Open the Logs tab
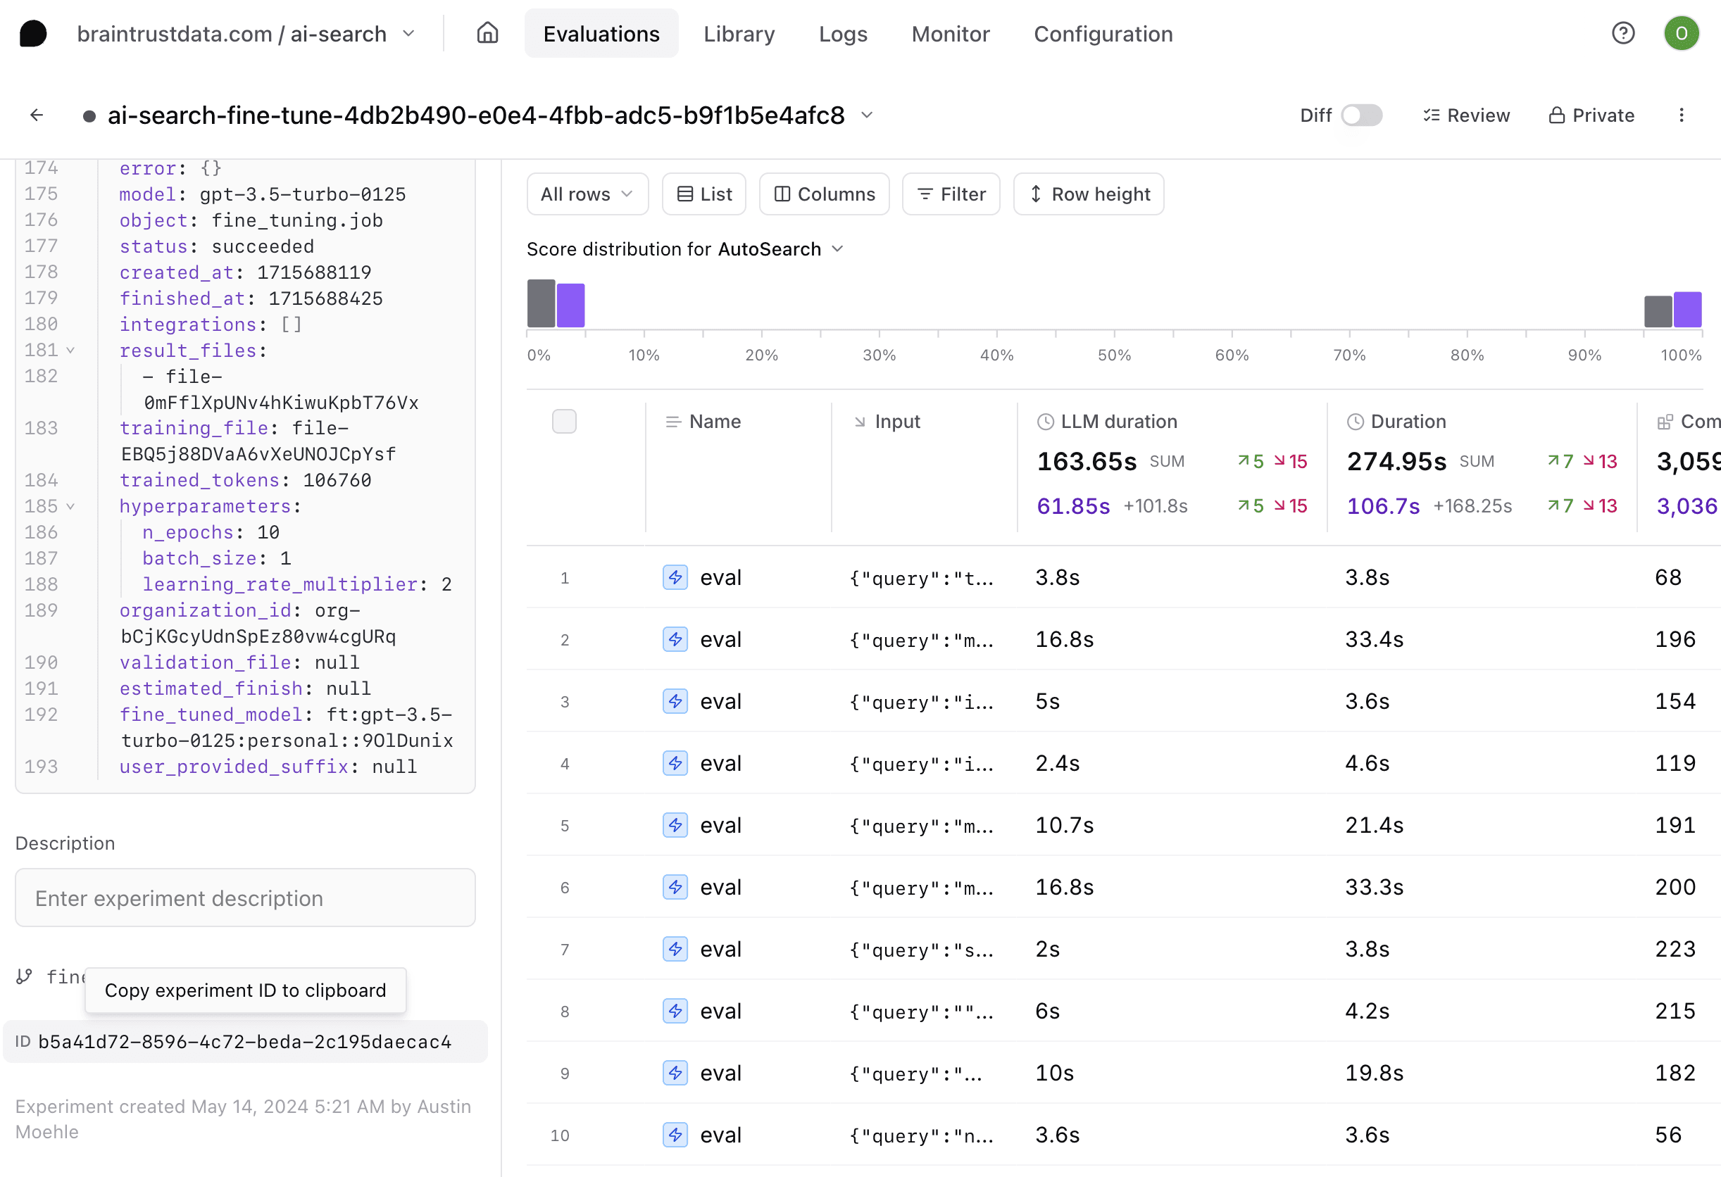 (x=844, y=34)
